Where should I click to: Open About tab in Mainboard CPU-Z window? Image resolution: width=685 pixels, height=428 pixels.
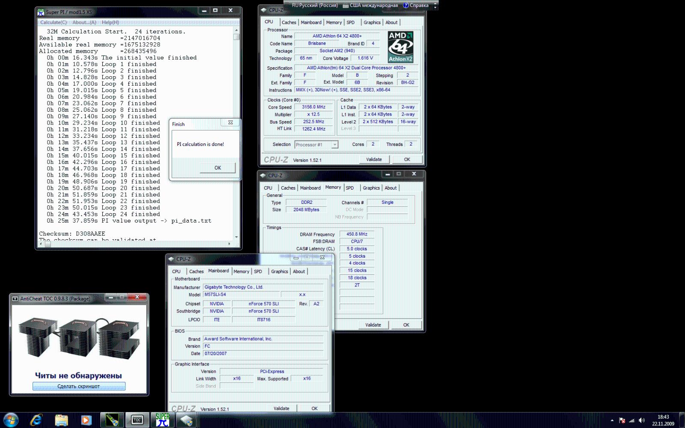coord(299,271)
